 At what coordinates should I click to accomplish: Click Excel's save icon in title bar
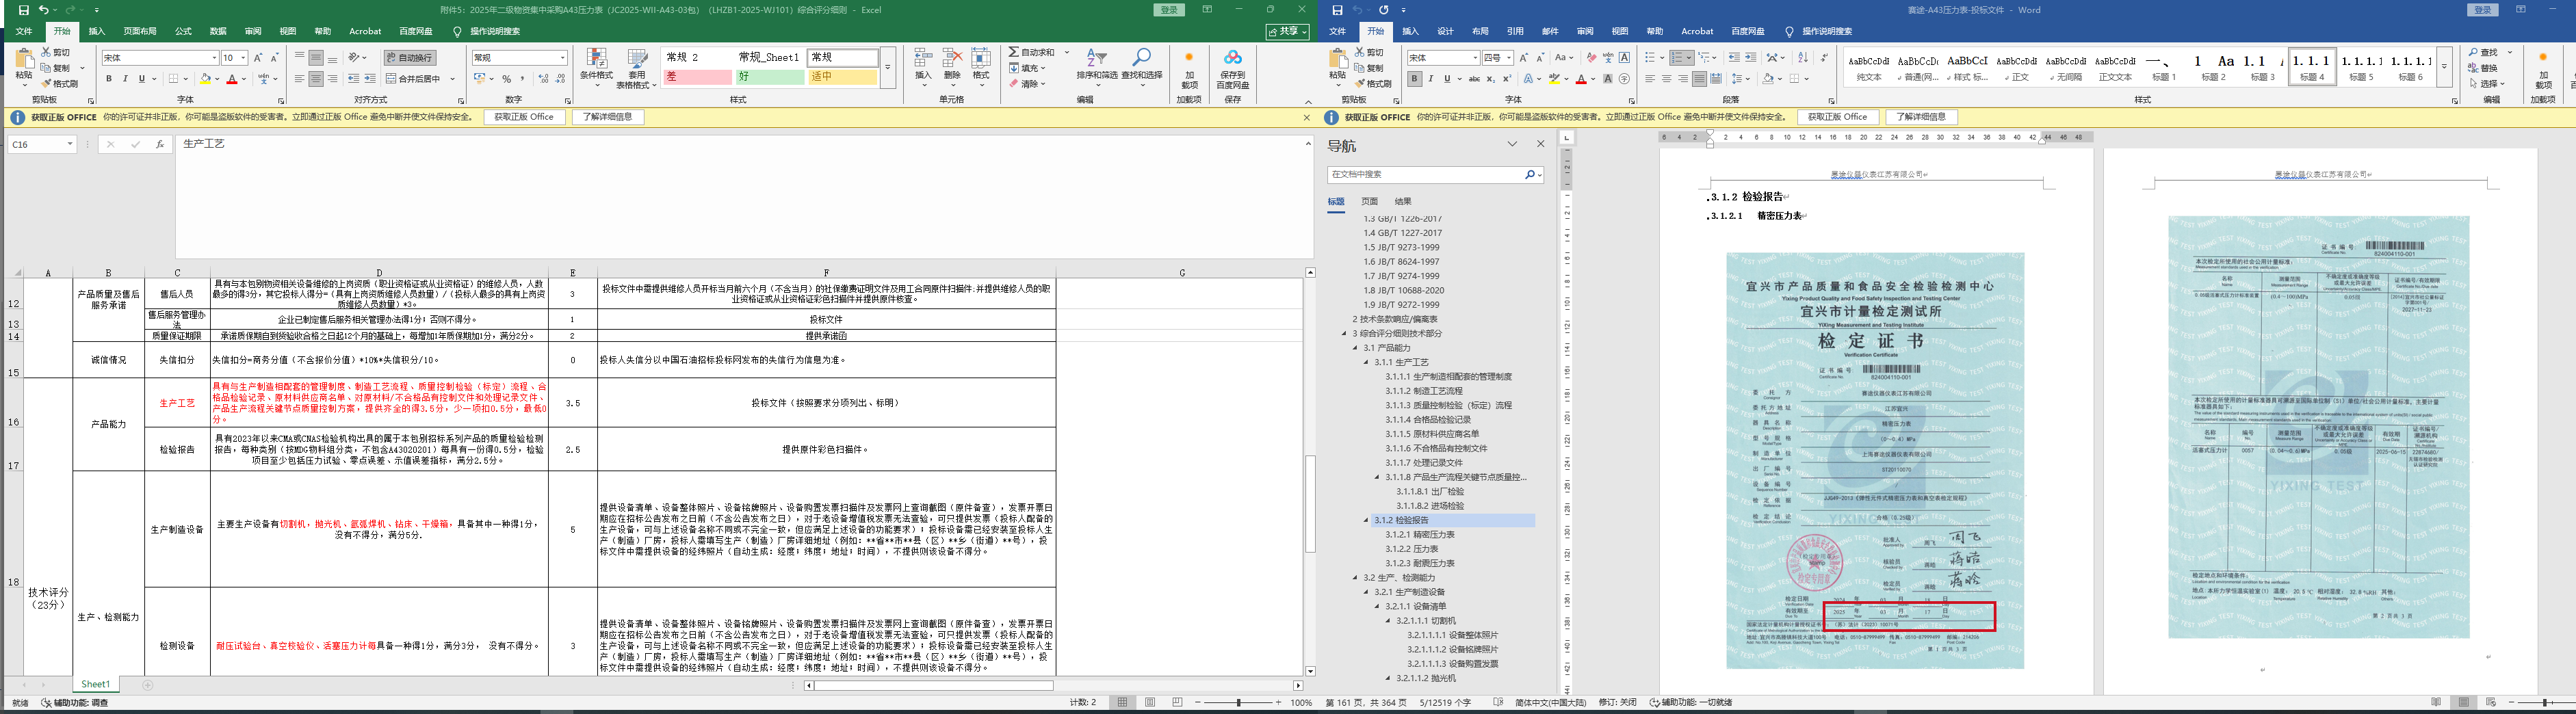click(23, 10)
